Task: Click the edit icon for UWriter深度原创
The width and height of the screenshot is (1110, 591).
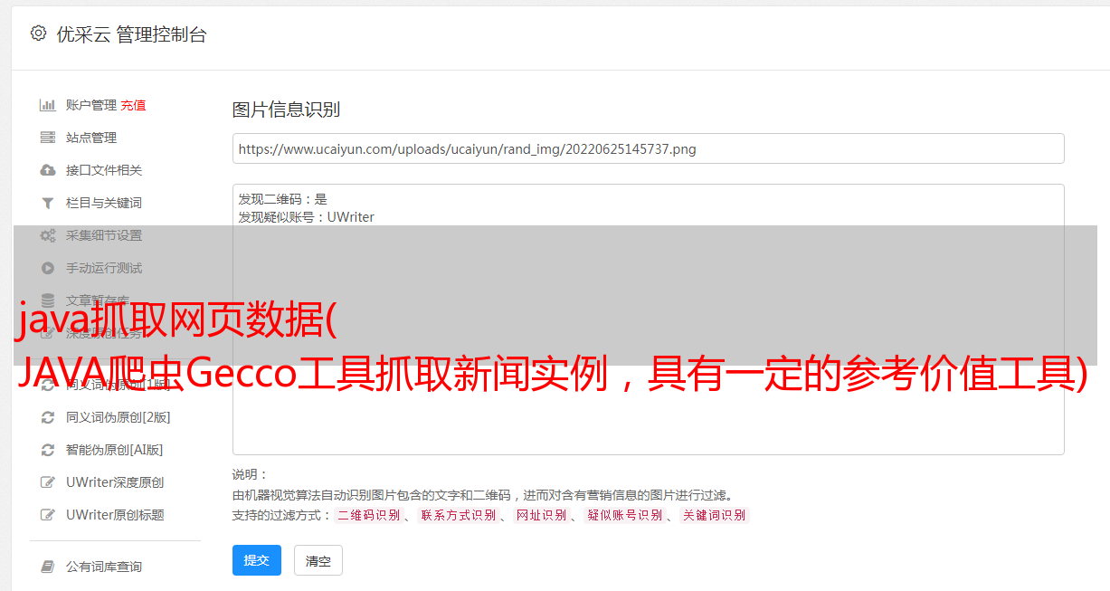Action: point(48,482)
